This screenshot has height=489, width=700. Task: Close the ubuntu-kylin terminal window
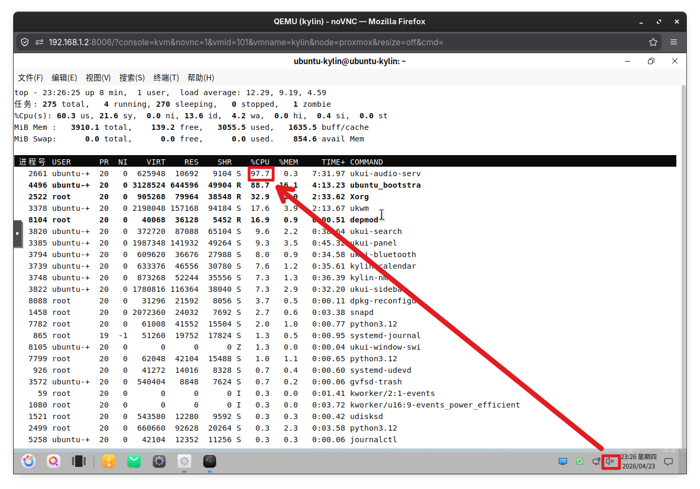(x=675, y=61)
